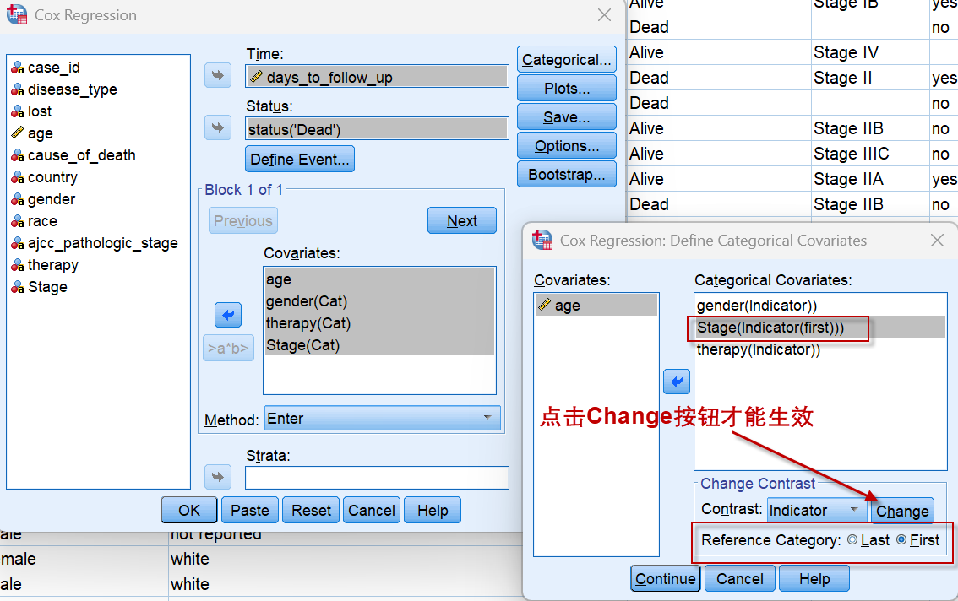Viewport: 958px width, 601px height.
Task: Select the age variable with ruler icon
Action: (x=40, y=133)
